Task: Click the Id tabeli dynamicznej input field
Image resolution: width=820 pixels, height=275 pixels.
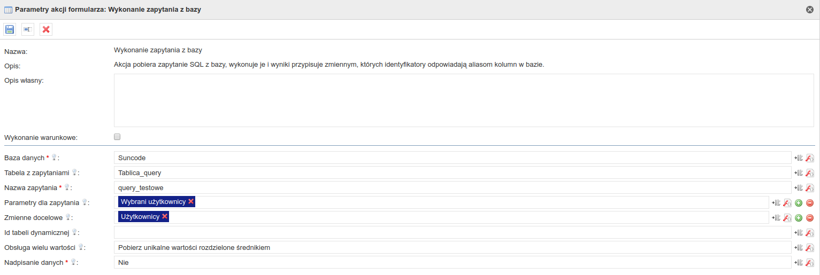Action: click(453, 232)
